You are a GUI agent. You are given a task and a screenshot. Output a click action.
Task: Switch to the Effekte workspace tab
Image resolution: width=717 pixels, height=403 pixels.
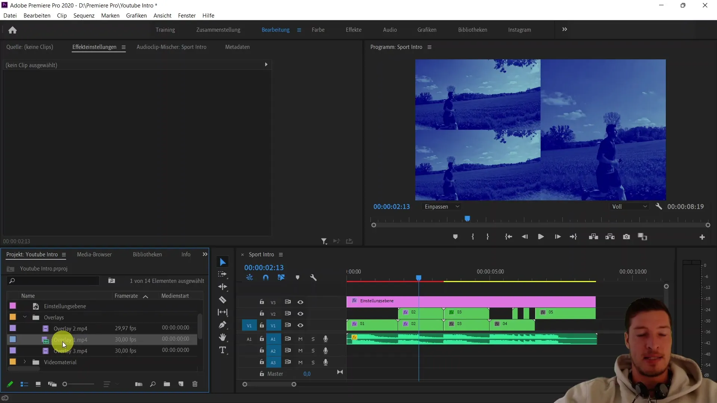354,29
